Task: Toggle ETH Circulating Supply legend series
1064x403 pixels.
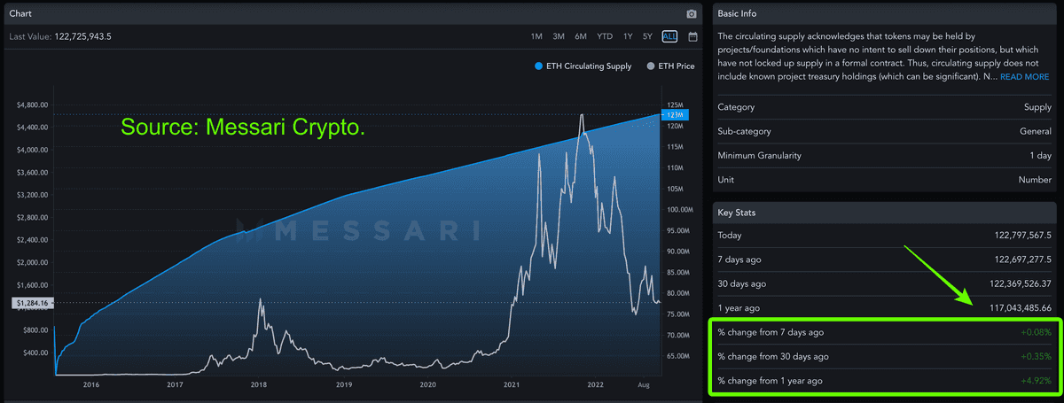Action: click(x=583, y=66)
